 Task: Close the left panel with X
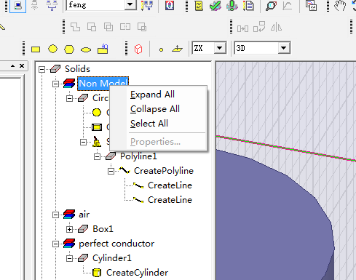(22, 65)
